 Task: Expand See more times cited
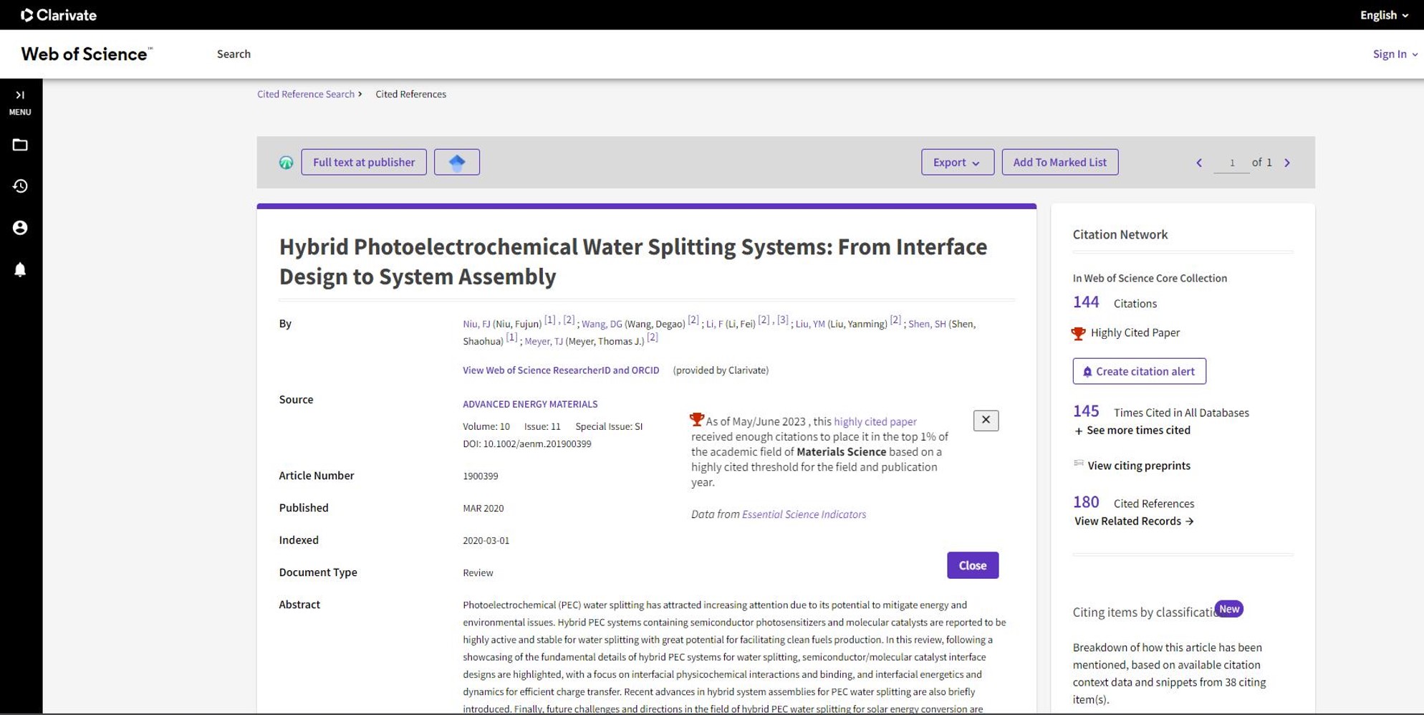1132,431
